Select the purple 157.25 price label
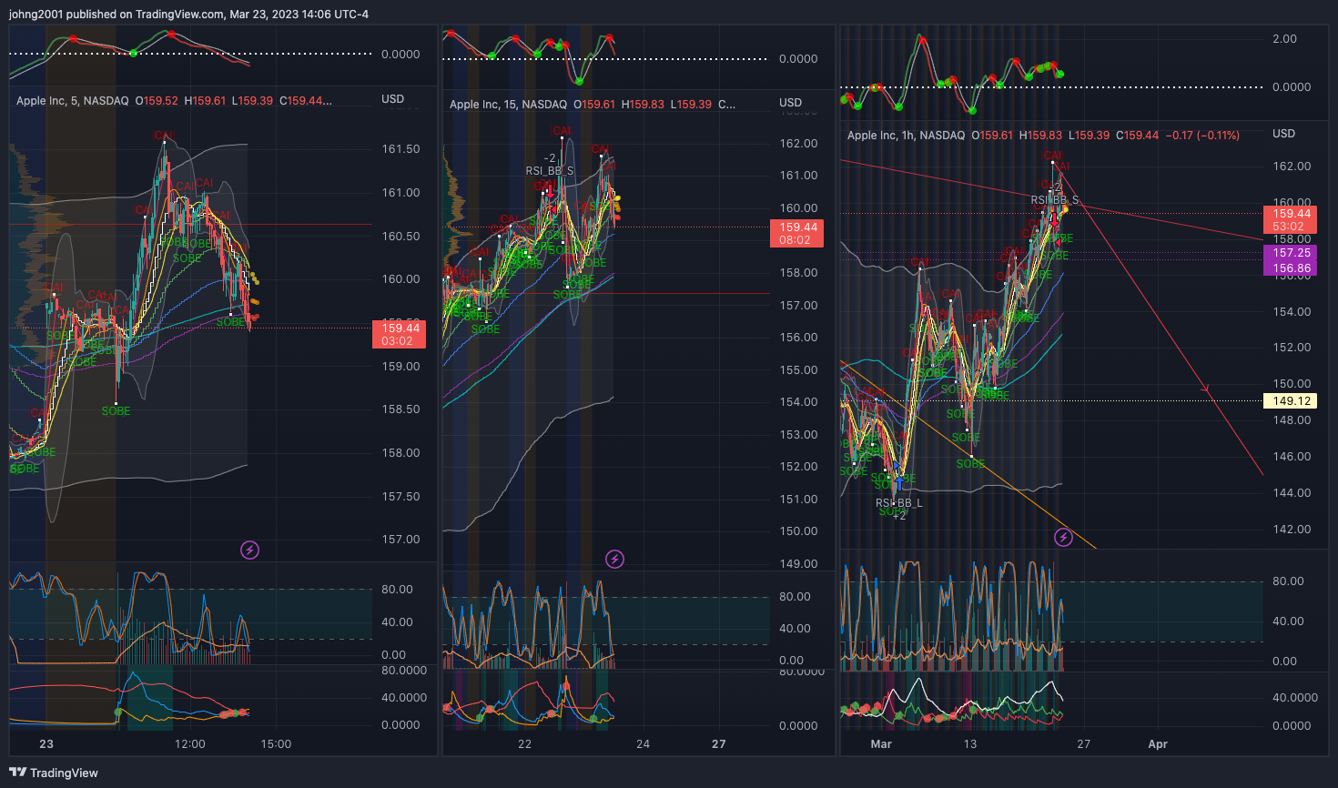Viewport: 1338px width, 788px height. click(1291, 253)
